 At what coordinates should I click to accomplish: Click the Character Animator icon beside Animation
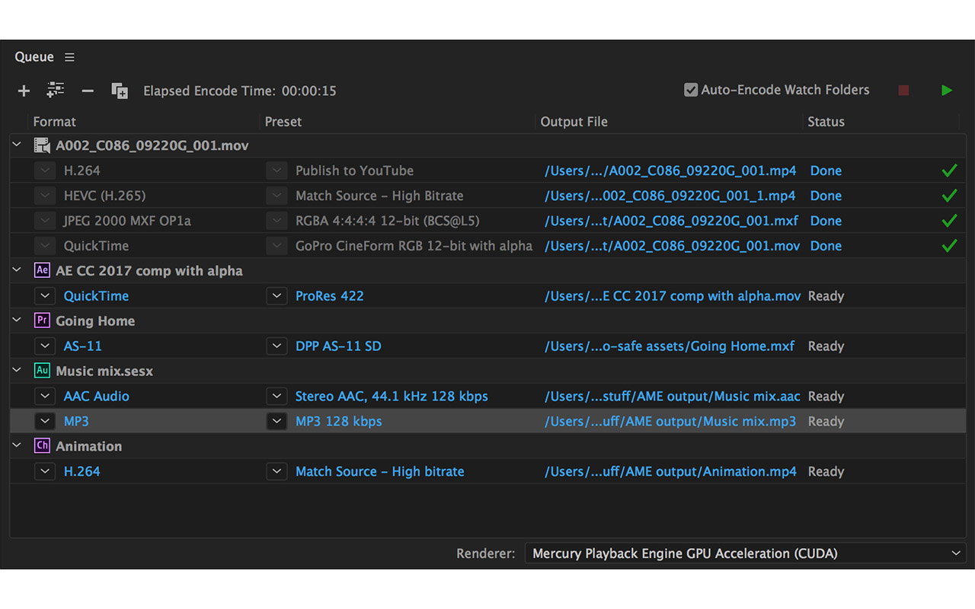(x=42, y=446)
